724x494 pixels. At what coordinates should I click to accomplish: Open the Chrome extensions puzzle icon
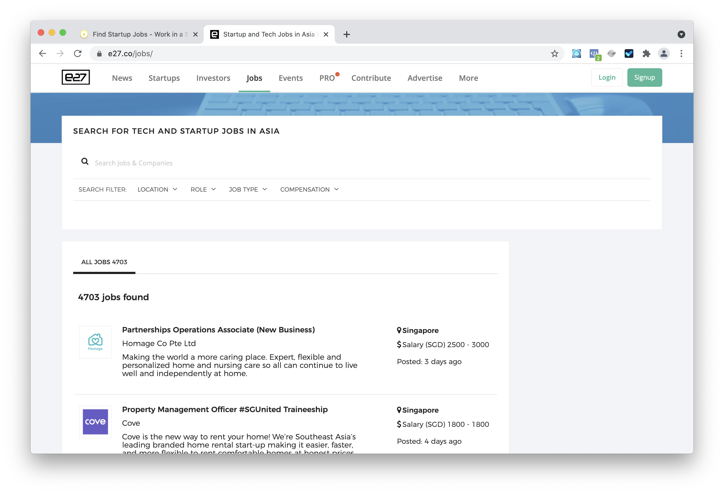646,53
